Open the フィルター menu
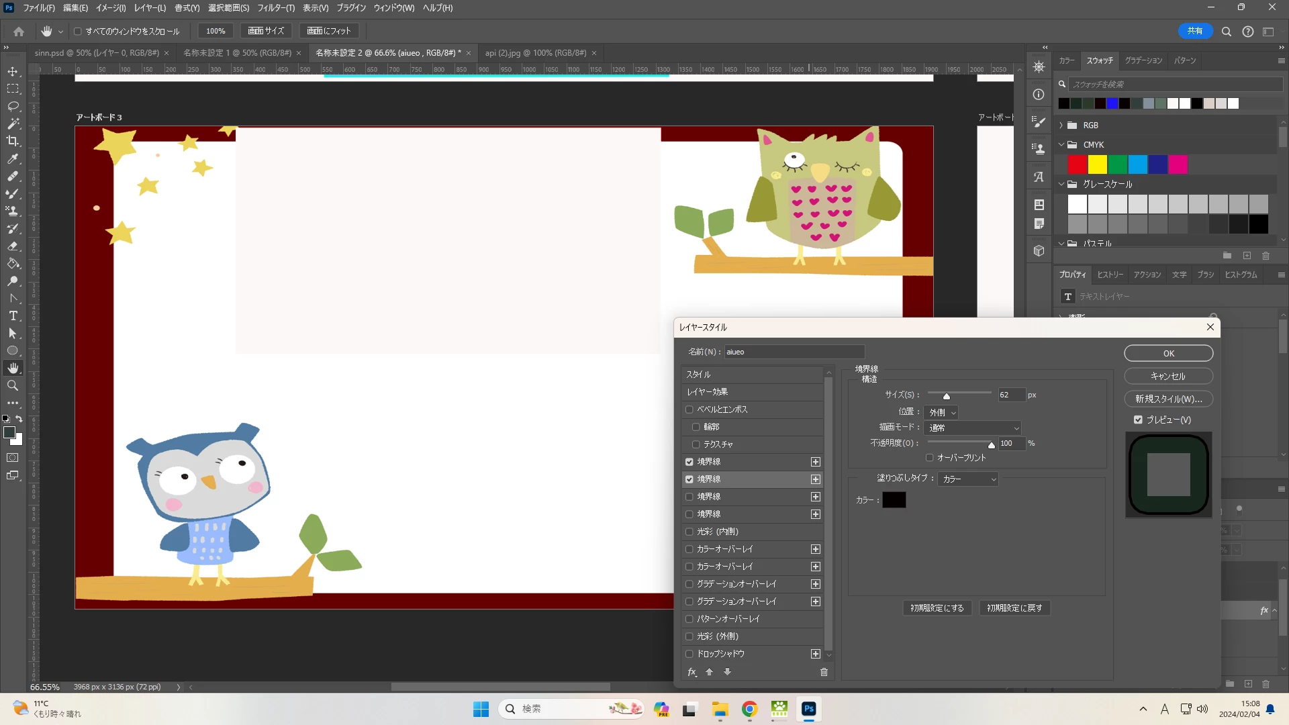The width and height of the screenshot is (1289, 725). pyautogui.click(x=276, y=8)
